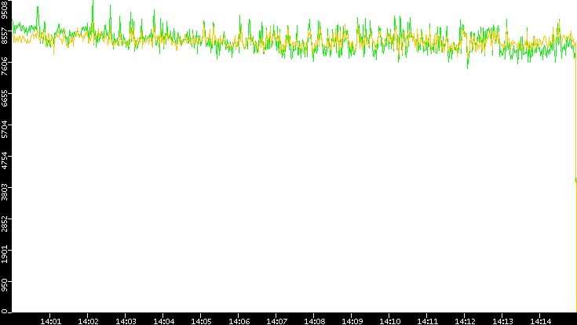Click the 14:01 time axis label
Image resolution: width=577 pixels, height=325 pixels.
(50, 322)
